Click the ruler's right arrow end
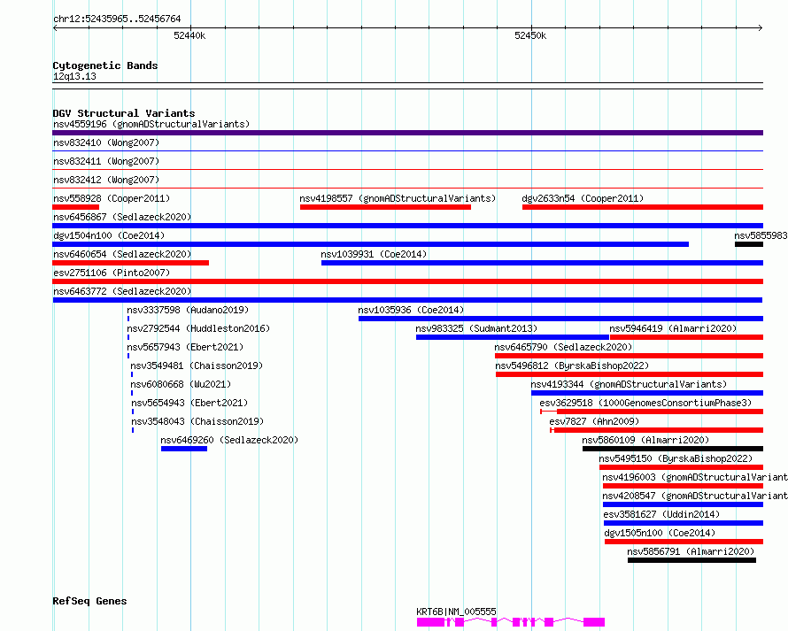The width and height of the screenshot is (788, 631). 761,27
